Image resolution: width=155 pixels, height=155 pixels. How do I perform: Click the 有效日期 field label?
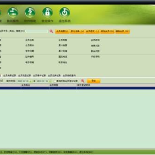point(30,51)
